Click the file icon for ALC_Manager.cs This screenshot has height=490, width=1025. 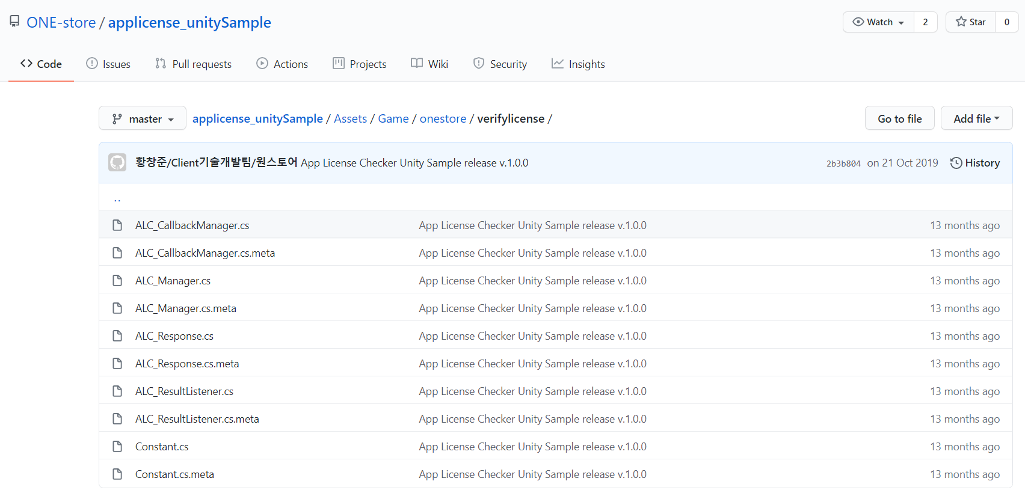[117, 281]
